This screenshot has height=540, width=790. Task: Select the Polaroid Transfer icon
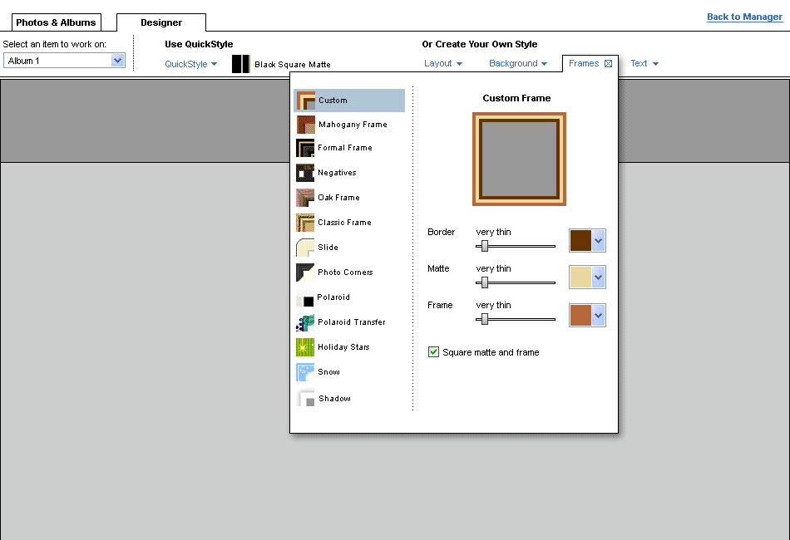305,322
